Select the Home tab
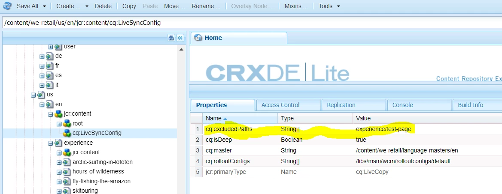This screenshot has height=194, width=502. pos(239,38)
